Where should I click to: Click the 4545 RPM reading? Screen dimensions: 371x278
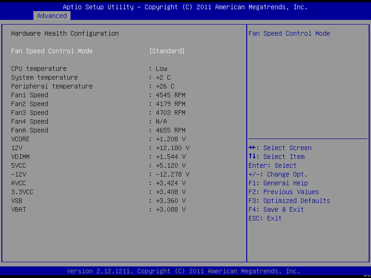171,95
